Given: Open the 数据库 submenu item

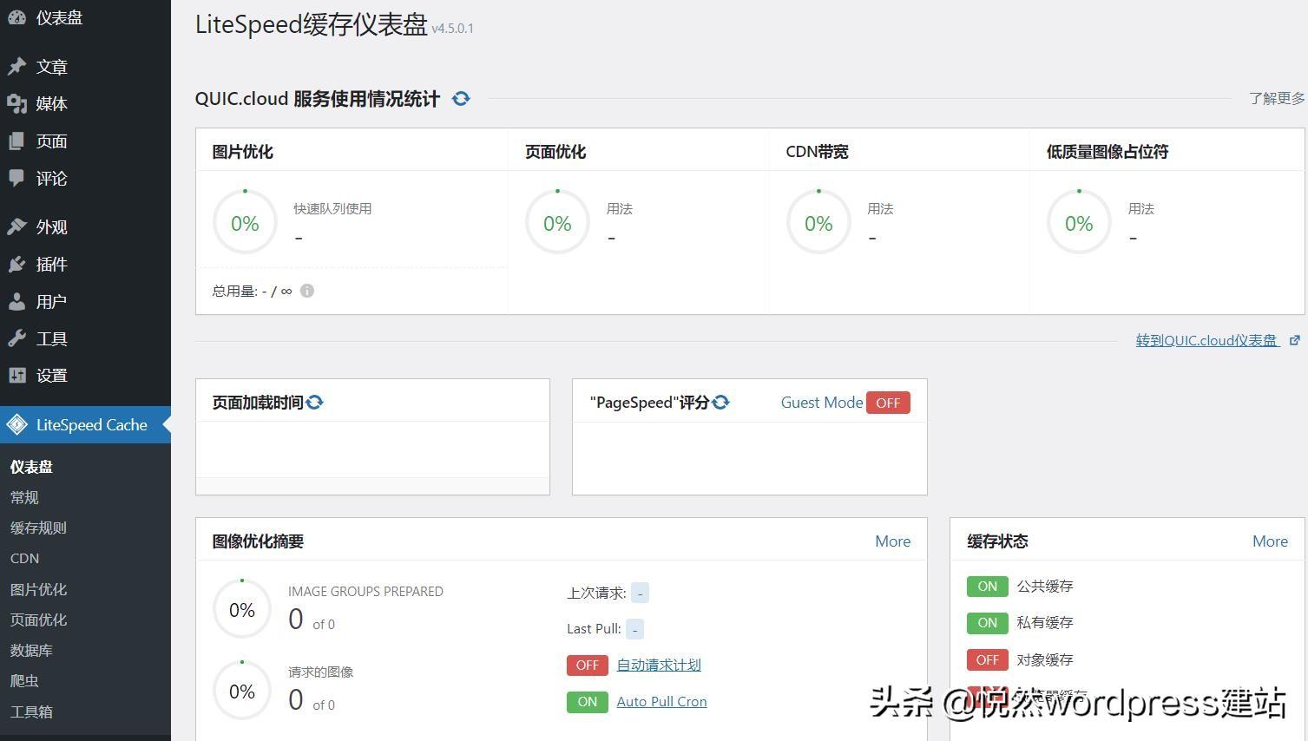Looking at the screenshot, I should pyautogui.click(x=31, y=650).
